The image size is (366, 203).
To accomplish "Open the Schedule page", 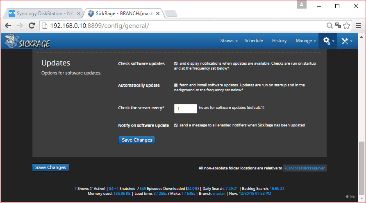I will [x=254, y=41].
